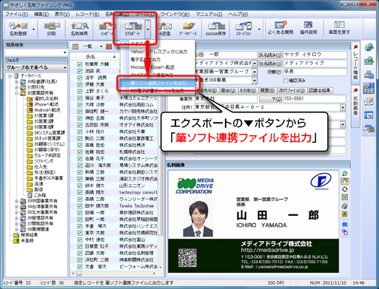Open the レコード(R) menu
This screenshot has width=379, height=289.
[87, 14]
